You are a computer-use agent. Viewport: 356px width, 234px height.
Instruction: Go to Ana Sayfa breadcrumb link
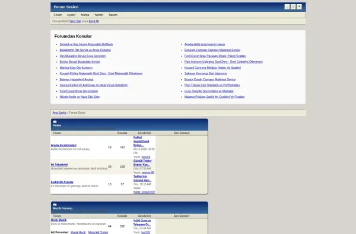pyautogui.click(x=59, y=113)
